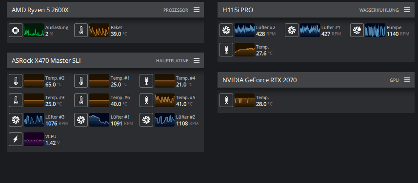The width and height of the screenshot is (418, 183).
Task: Open the H115i PRO panel menu
Action: [407, 10]
